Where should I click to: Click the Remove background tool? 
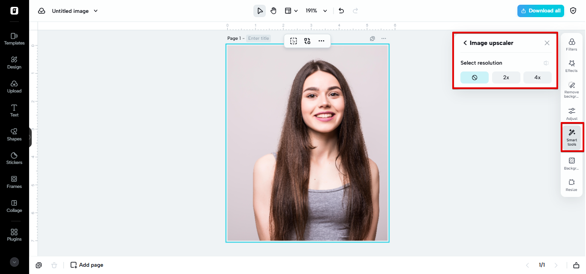pyautogui.click(x=571, y=89)
